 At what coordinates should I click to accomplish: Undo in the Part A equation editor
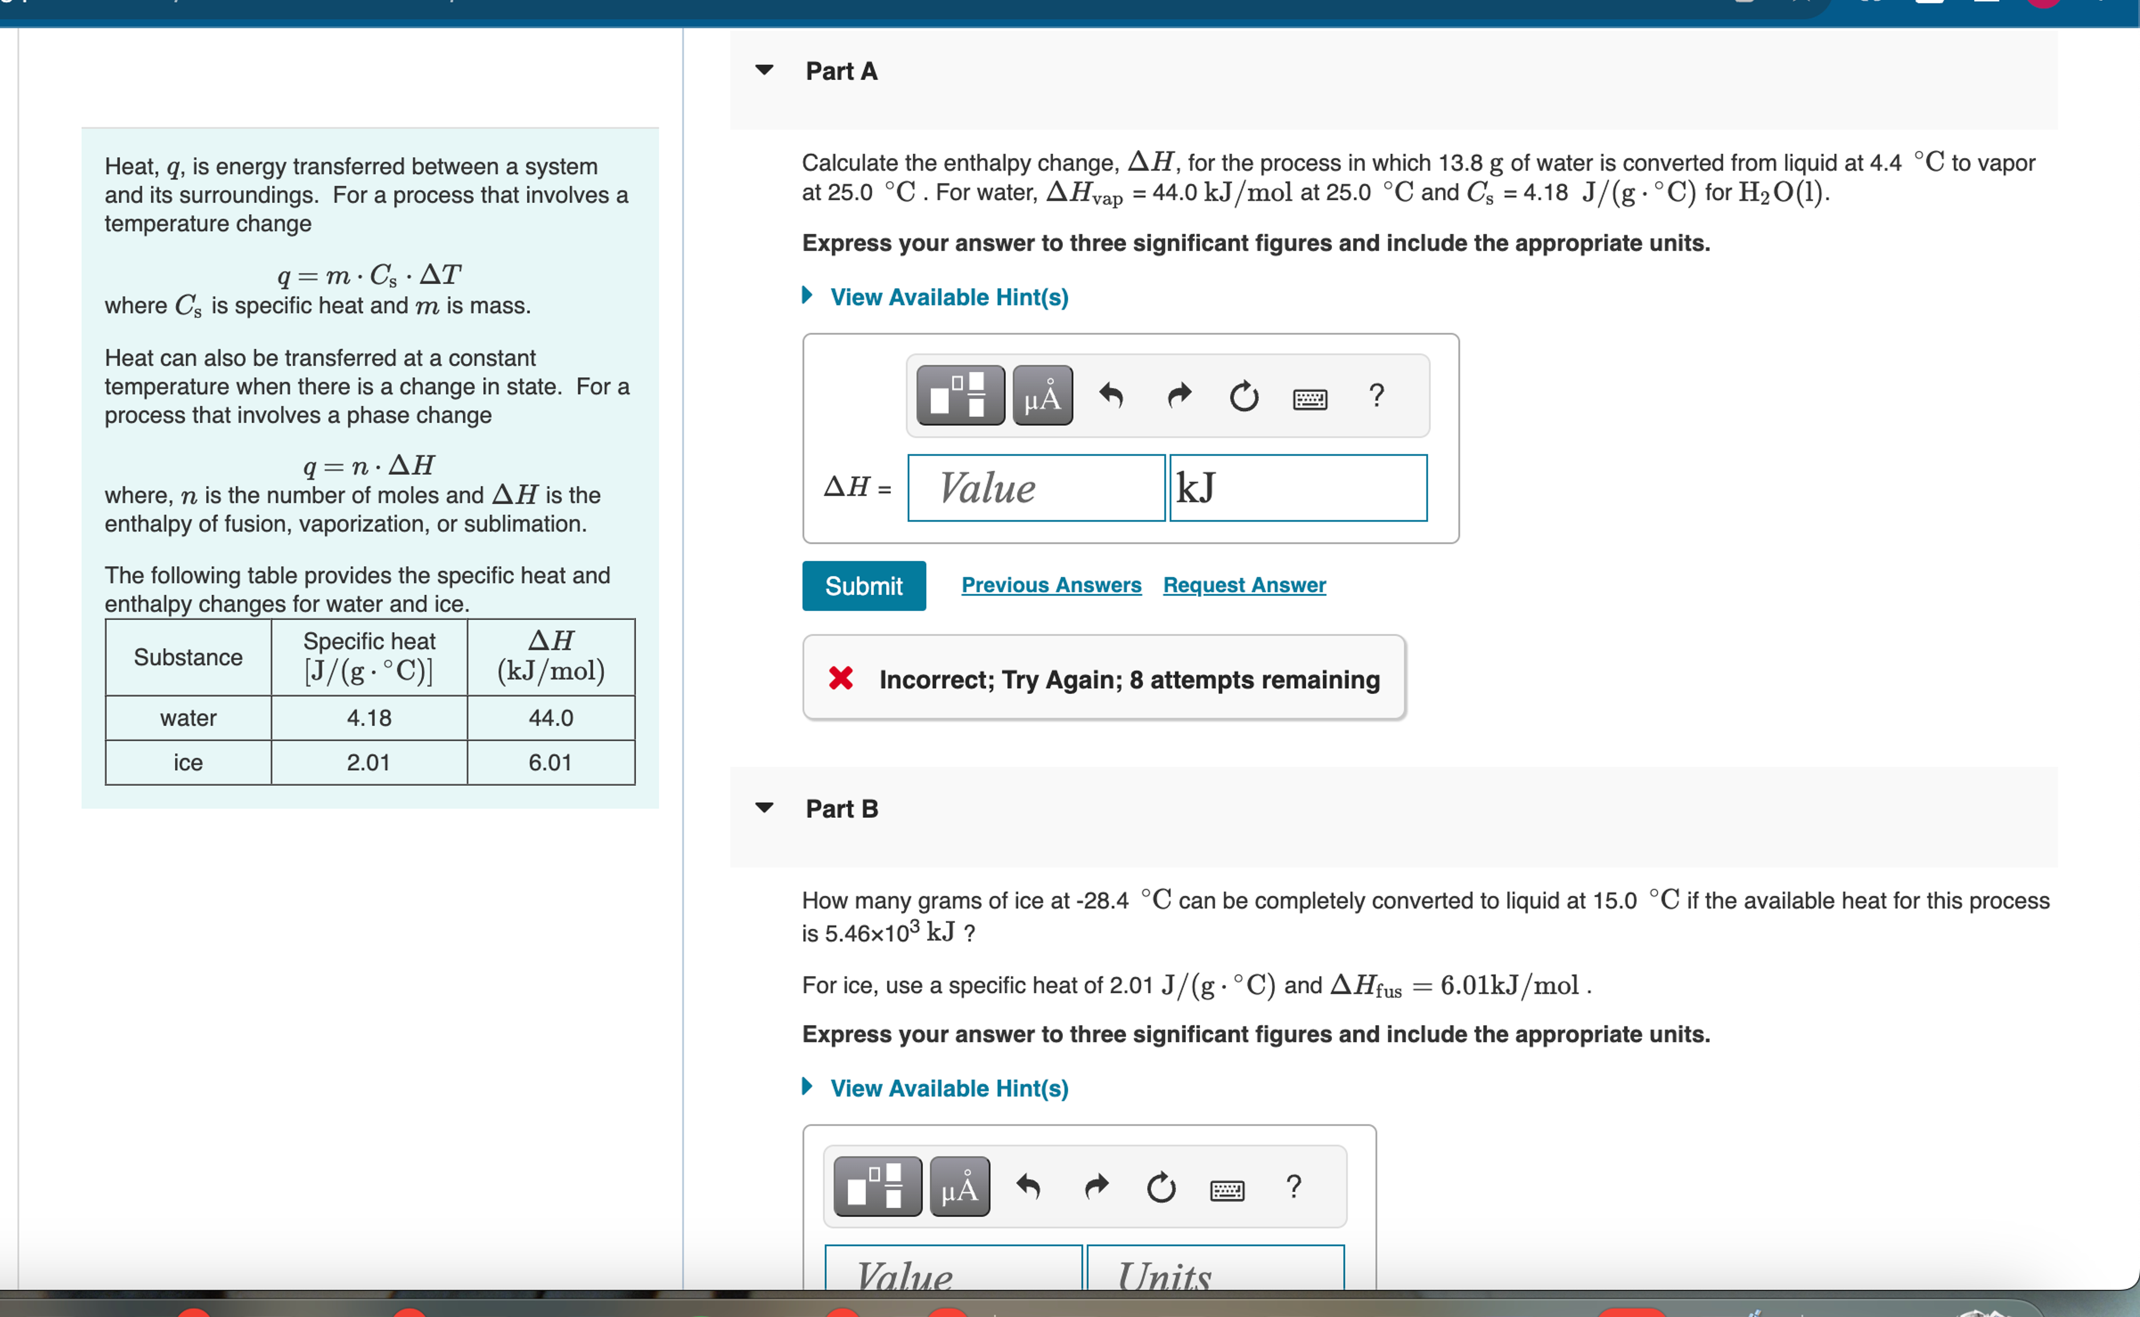[x=1112, y=397]
